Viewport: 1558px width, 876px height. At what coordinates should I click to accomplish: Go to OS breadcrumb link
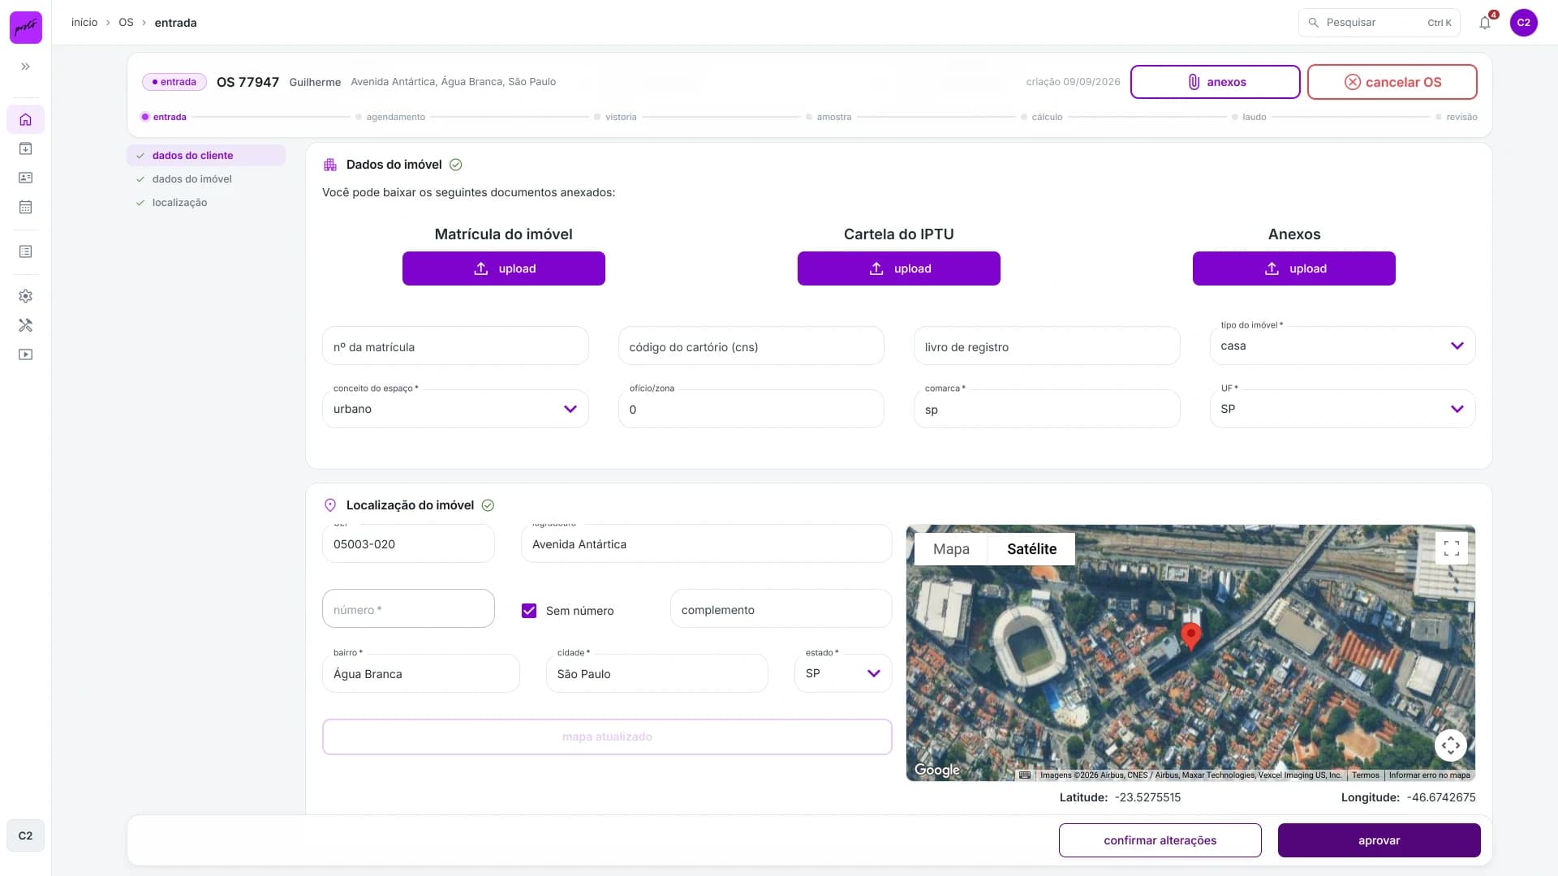coord(126,23)
